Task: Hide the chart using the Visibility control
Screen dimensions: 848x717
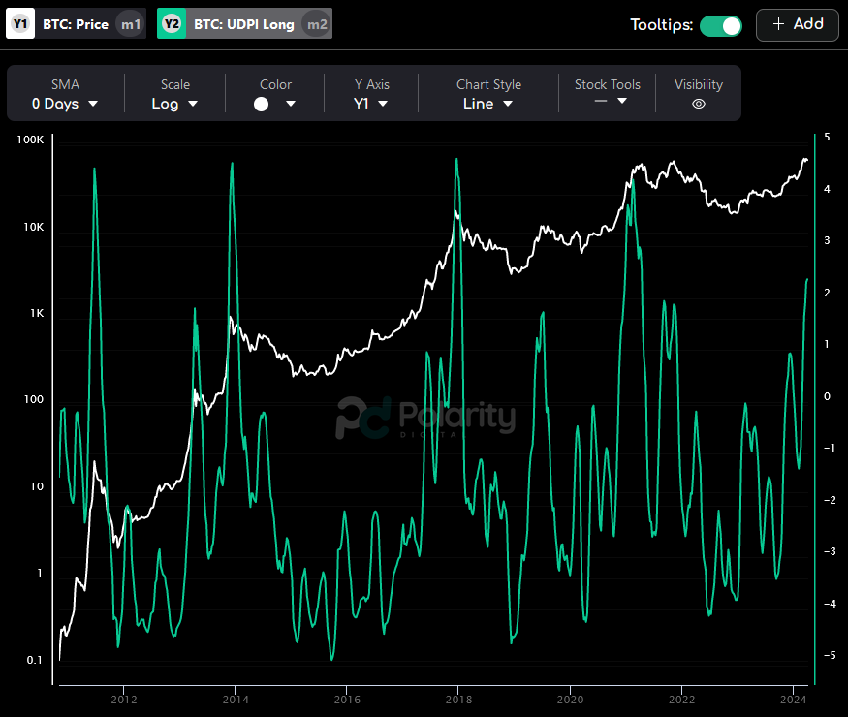Action: pyautogui.click(x=698, y=101)
